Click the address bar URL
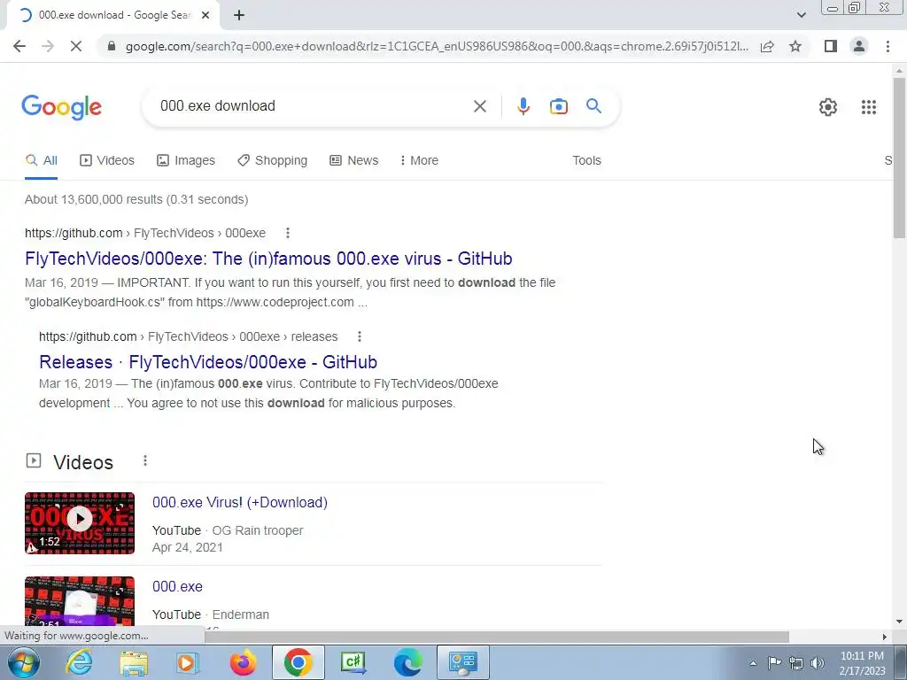907x680 pixels. [437, 46]
